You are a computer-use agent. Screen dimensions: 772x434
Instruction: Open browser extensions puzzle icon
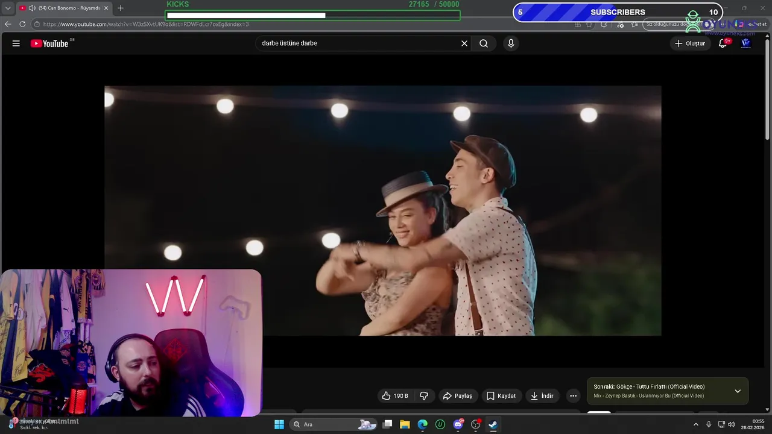604,24
